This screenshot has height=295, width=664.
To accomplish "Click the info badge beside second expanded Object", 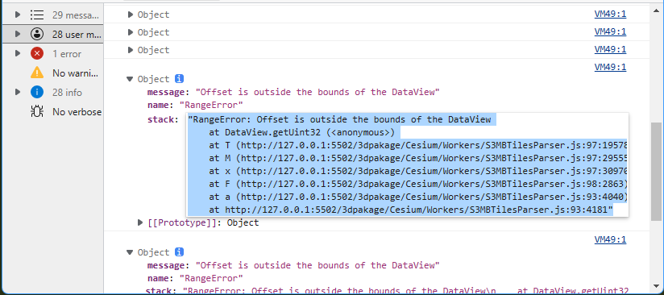I will (x=180, y=252).
